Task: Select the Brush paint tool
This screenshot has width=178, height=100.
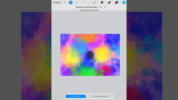Action: click(95, 2)
